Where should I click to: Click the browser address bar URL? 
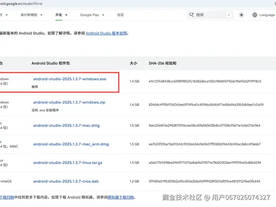click(21, 4)
